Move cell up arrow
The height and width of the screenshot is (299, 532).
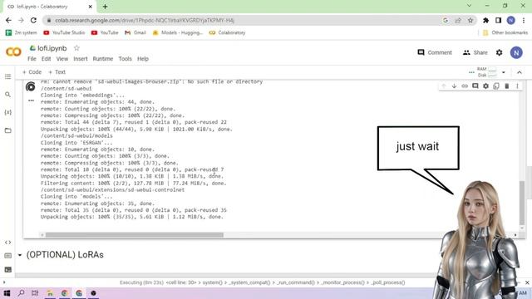point(443,86)
